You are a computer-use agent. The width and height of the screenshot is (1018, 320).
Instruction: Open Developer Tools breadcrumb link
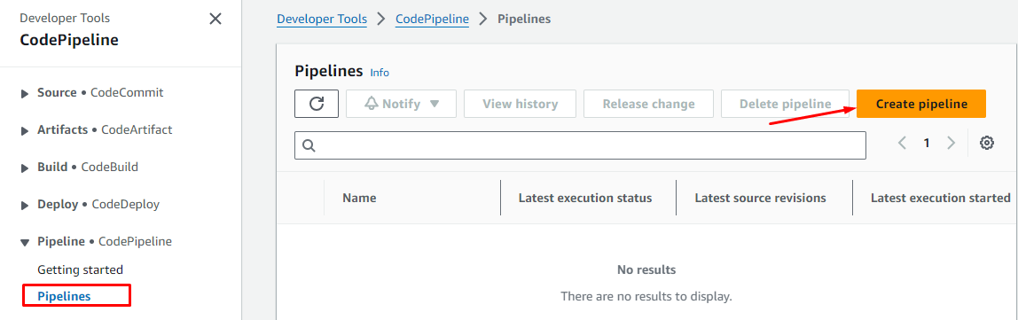[x=322, y=19]
